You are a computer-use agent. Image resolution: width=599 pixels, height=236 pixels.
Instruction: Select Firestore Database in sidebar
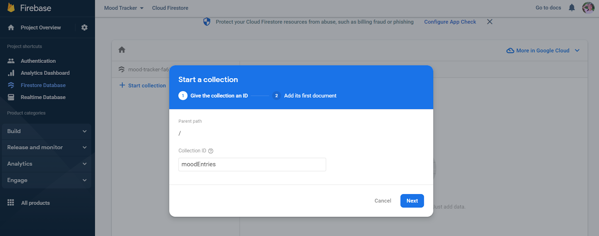pos(42,85)
